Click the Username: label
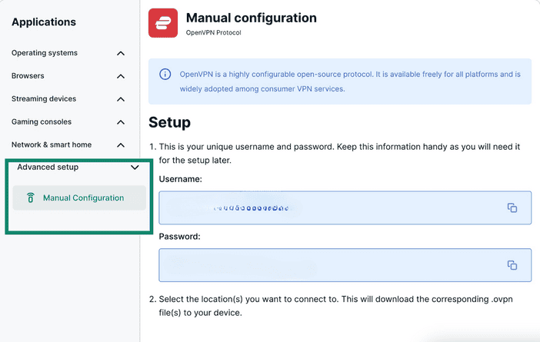The image size is (540, 342). (x=181, y=179)
